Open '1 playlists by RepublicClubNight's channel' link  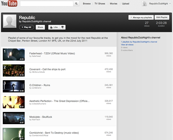coord(139,42)
